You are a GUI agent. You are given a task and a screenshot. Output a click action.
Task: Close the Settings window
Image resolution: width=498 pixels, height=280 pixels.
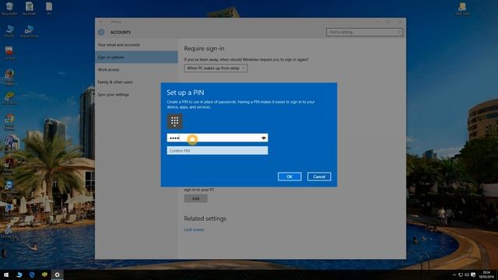(400, 22)
